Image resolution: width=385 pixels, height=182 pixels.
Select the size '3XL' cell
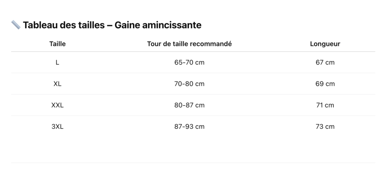point(58,127)
